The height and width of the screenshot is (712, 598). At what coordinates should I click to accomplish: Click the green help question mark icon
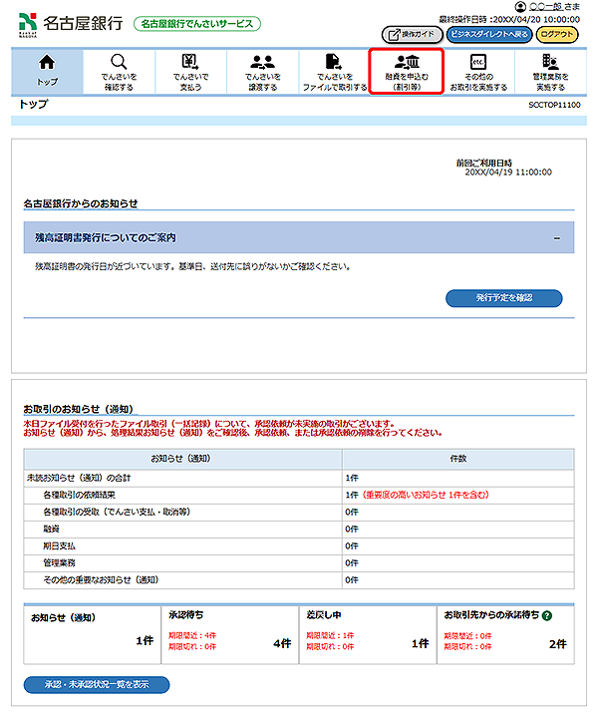click(547, 617)
